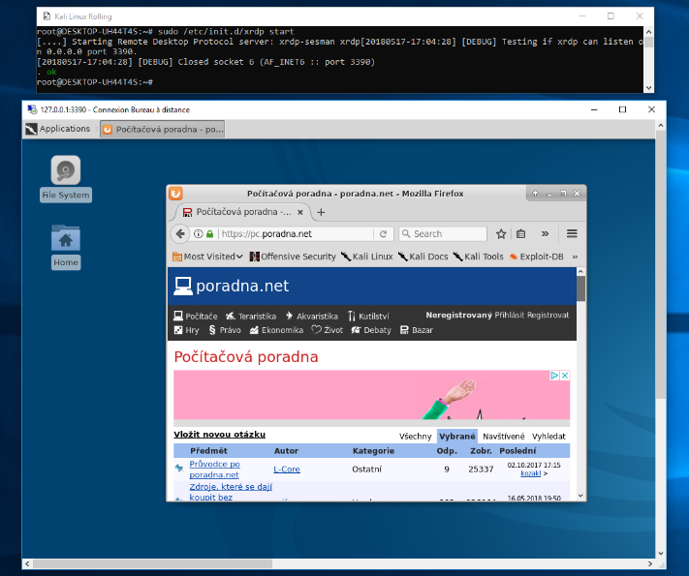Image resolution: width=689 pixels, height=576 pixels.
Task: Open Debaty section link
Action: click(x=371, y=330)
